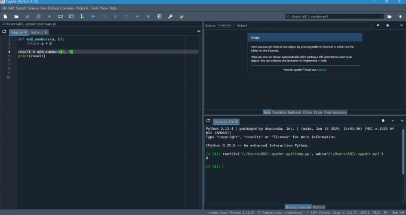Open a file using the toolbar folder icon
Screen dimensions: 406x215
16,17
